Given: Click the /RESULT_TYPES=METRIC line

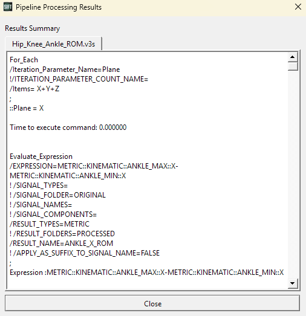Looking at the screenshot, I should click(50, 224).
